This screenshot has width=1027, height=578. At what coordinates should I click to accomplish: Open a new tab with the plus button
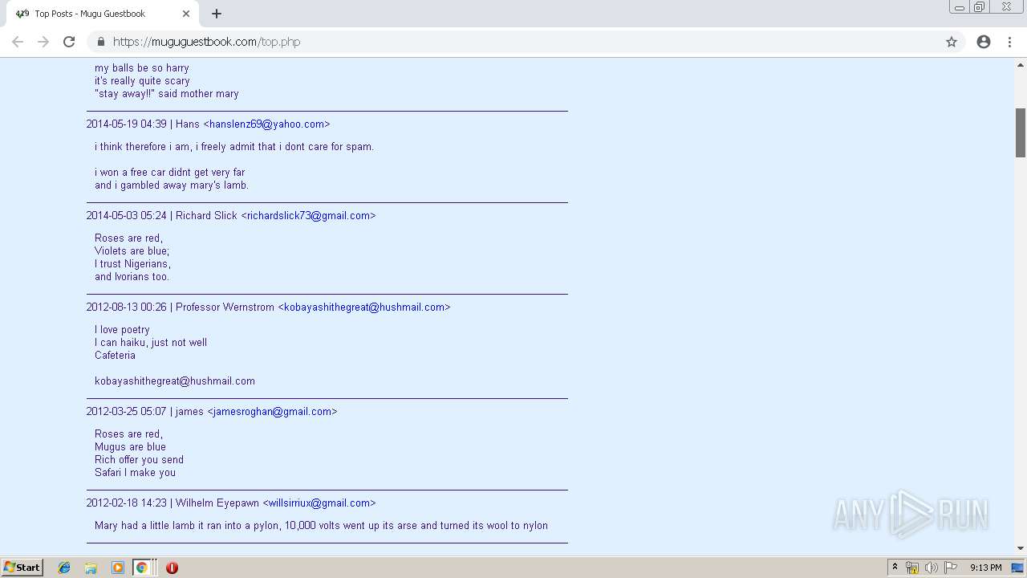pos(217,14)
